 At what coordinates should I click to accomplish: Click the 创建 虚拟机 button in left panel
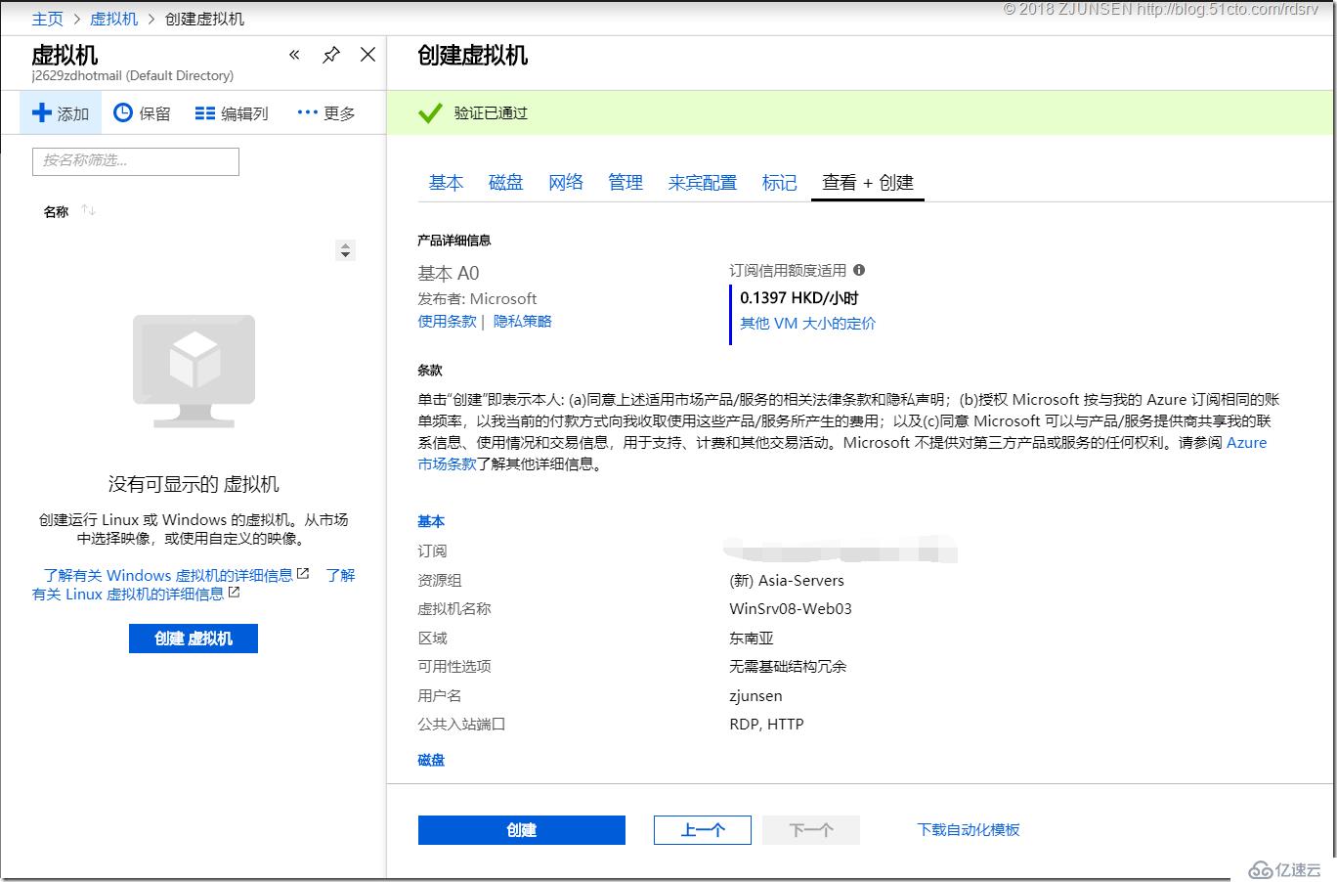194,639
